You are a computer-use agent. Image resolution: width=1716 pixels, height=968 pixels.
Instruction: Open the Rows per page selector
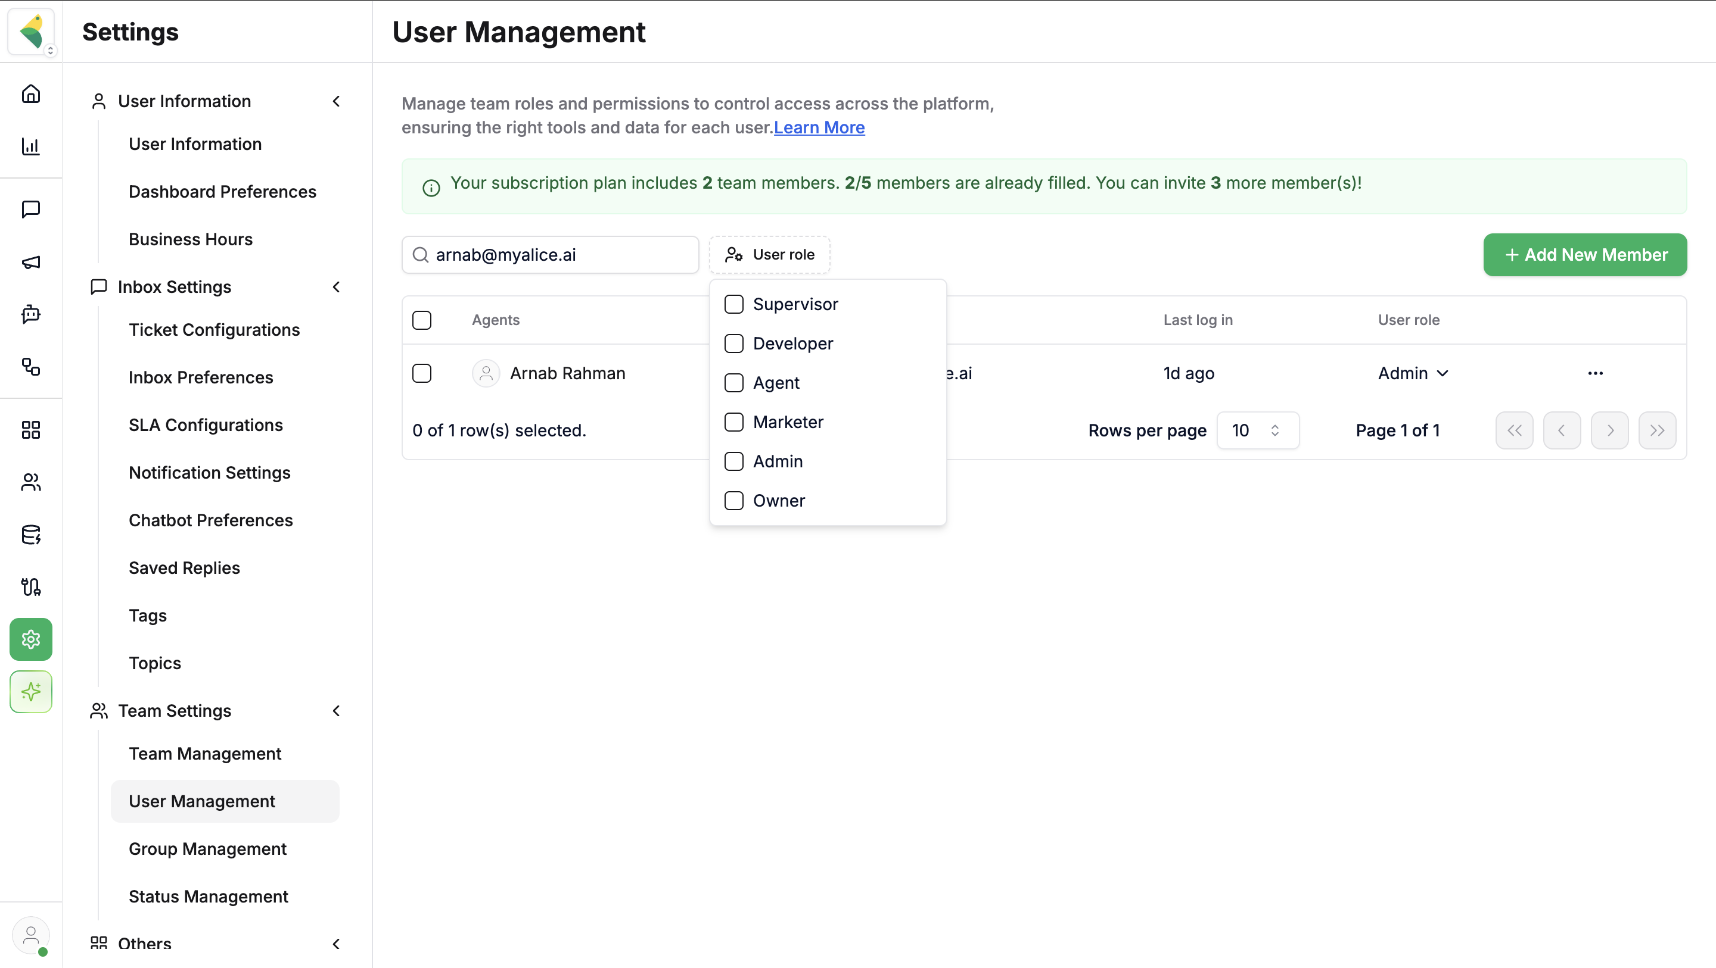click(1257, 431)
